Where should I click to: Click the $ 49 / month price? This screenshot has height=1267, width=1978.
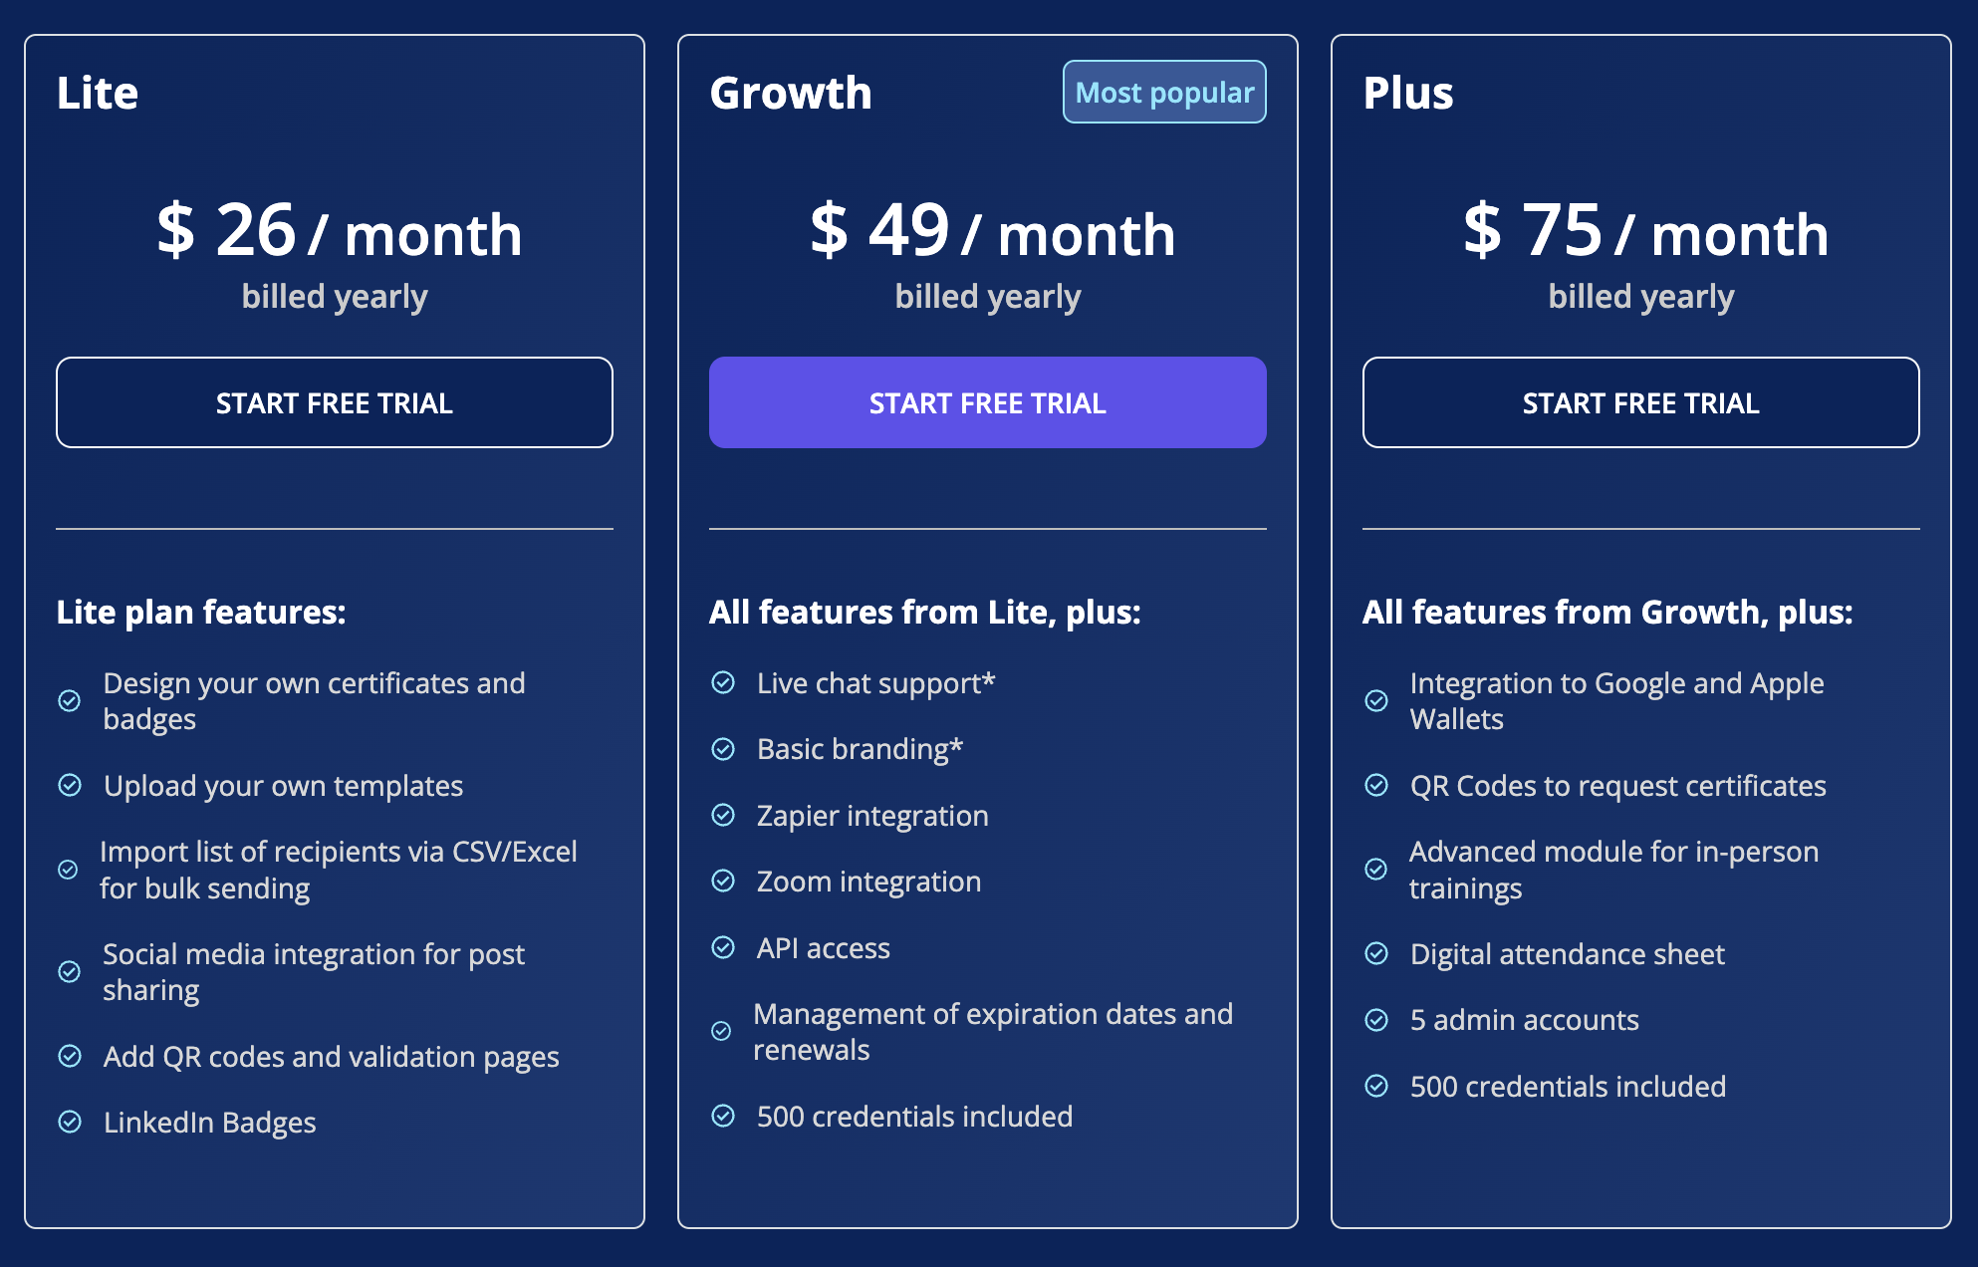pyautogui.click(x=992, y=232)
